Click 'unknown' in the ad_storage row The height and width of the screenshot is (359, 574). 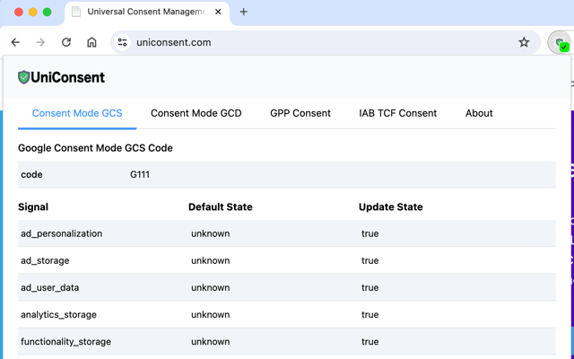pos(211,261)
